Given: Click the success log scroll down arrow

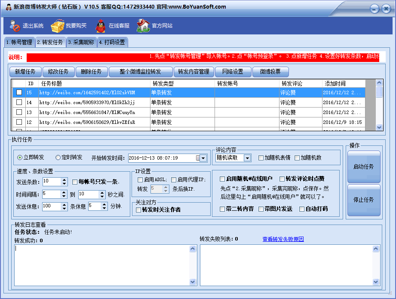Looking at the screenshot, I should 193,282.
